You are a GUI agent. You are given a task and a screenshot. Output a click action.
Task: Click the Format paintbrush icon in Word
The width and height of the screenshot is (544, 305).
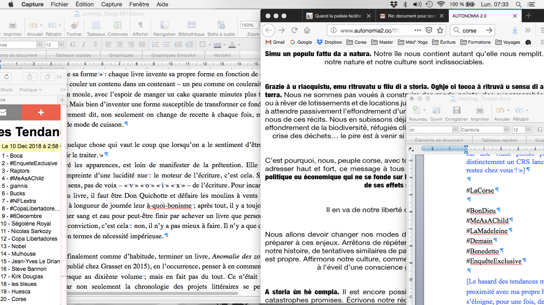(74, 25)
